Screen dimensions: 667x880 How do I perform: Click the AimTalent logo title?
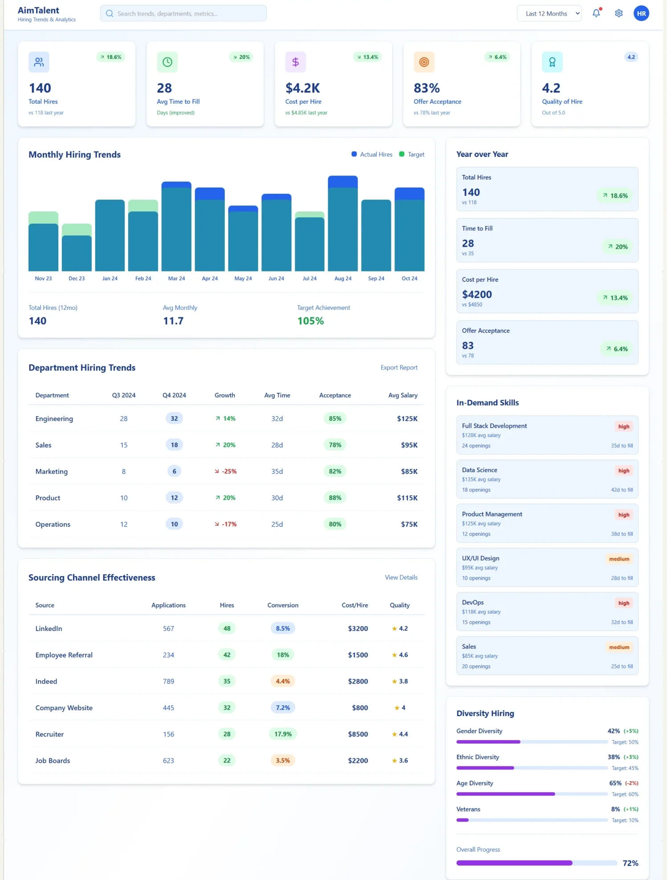pos(38,10)
